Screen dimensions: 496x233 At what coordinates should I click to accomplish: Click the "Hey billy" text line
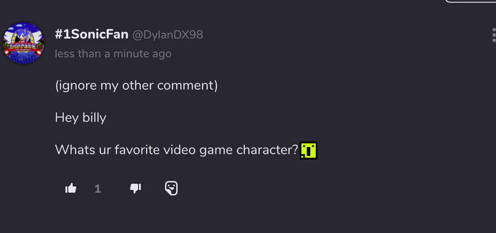pyautogui.click(x=80, y=117)
